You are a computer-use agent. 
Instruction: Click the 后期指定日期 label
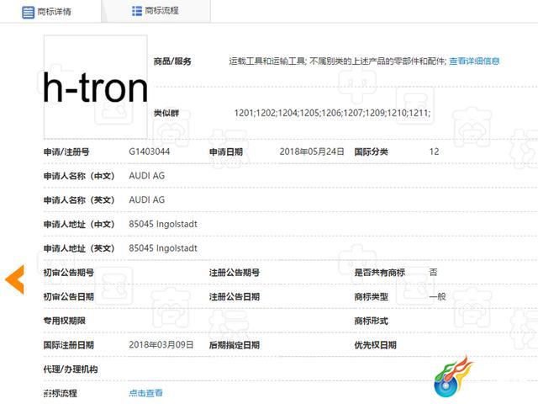(x=235, y=345)
